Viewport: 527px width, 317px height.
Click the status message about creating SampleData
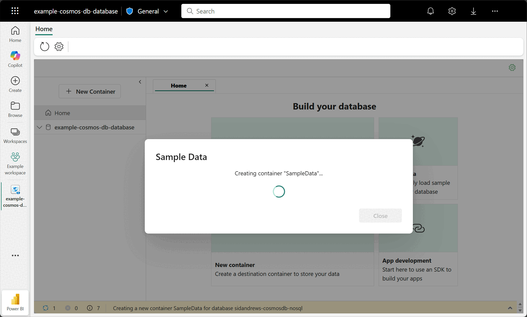pos(208,308)
